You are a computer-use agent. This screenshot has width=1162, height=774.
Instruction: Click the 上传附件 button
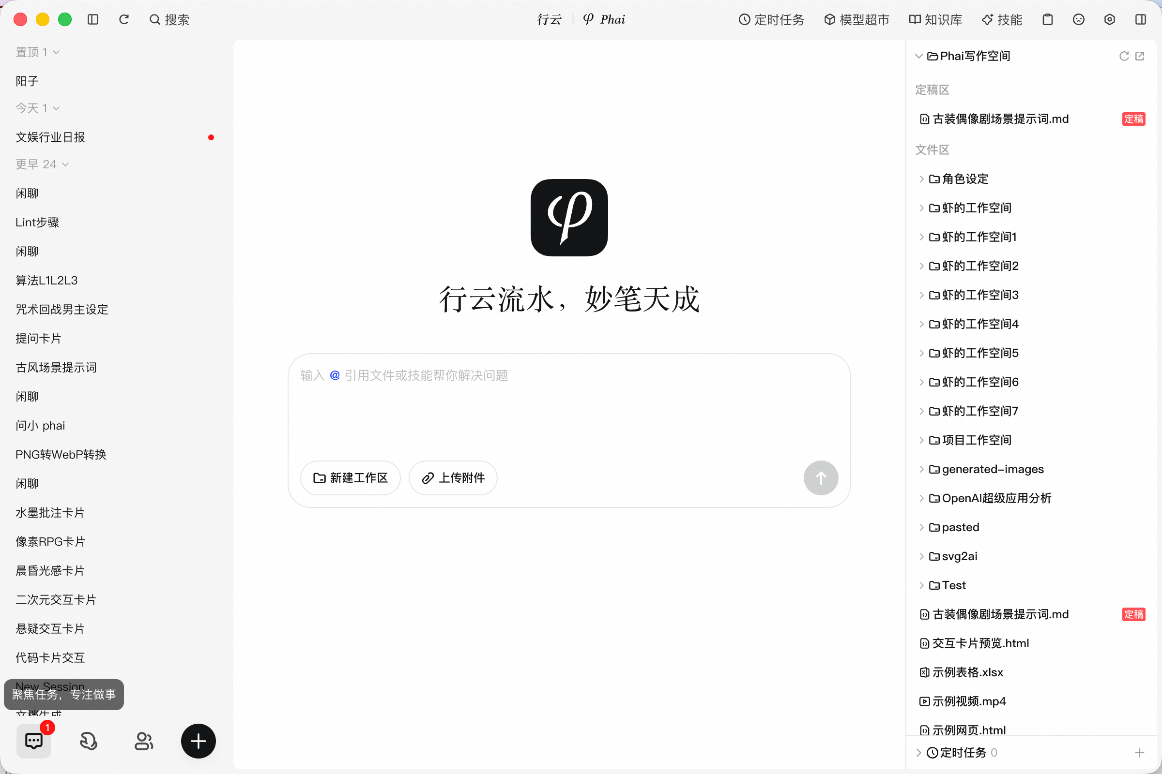pos(453,478)
